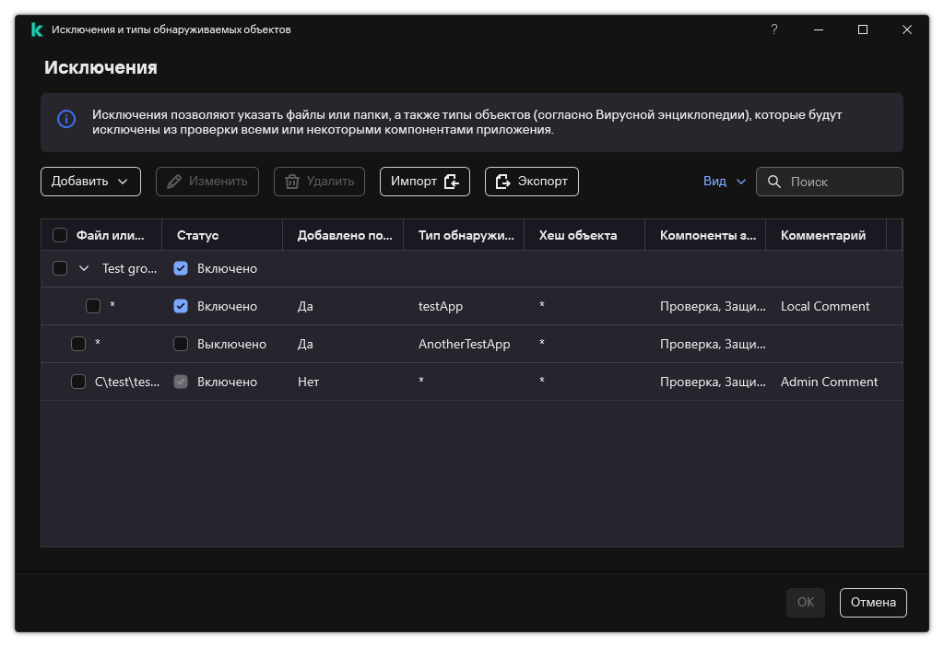Image resolution: width=944 pixels, height=647 pixels.
Task: Enable the Выключено status for AnotherTestApp
Action: pos(181,344)
